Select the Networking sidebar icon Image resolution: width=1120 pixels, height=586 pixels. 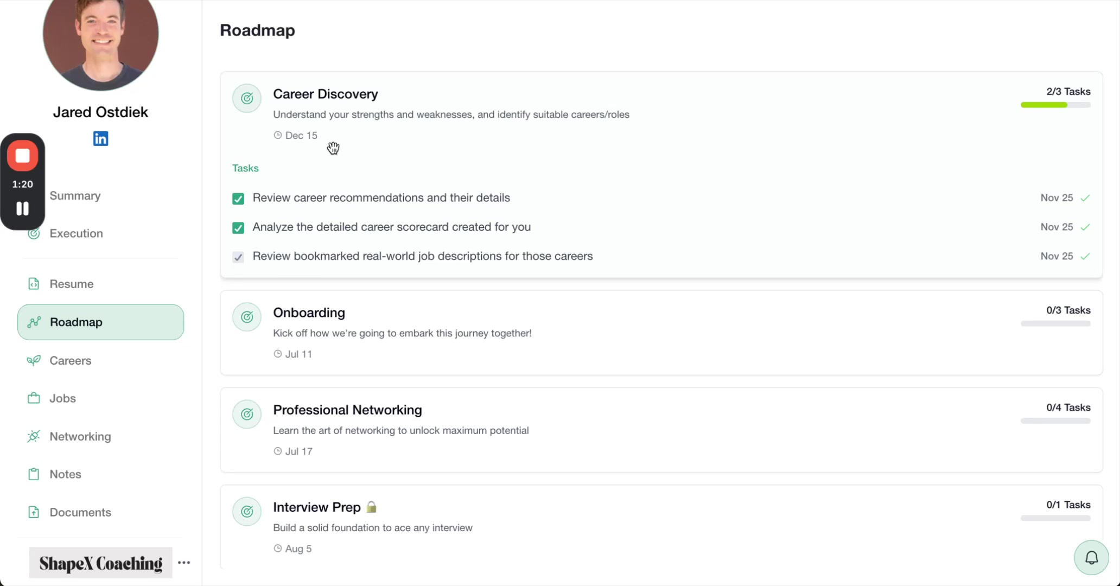tap(34, 436)
